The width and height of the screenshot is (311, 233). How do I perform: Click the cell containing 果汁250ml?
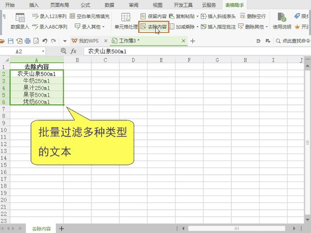[37, 88]
